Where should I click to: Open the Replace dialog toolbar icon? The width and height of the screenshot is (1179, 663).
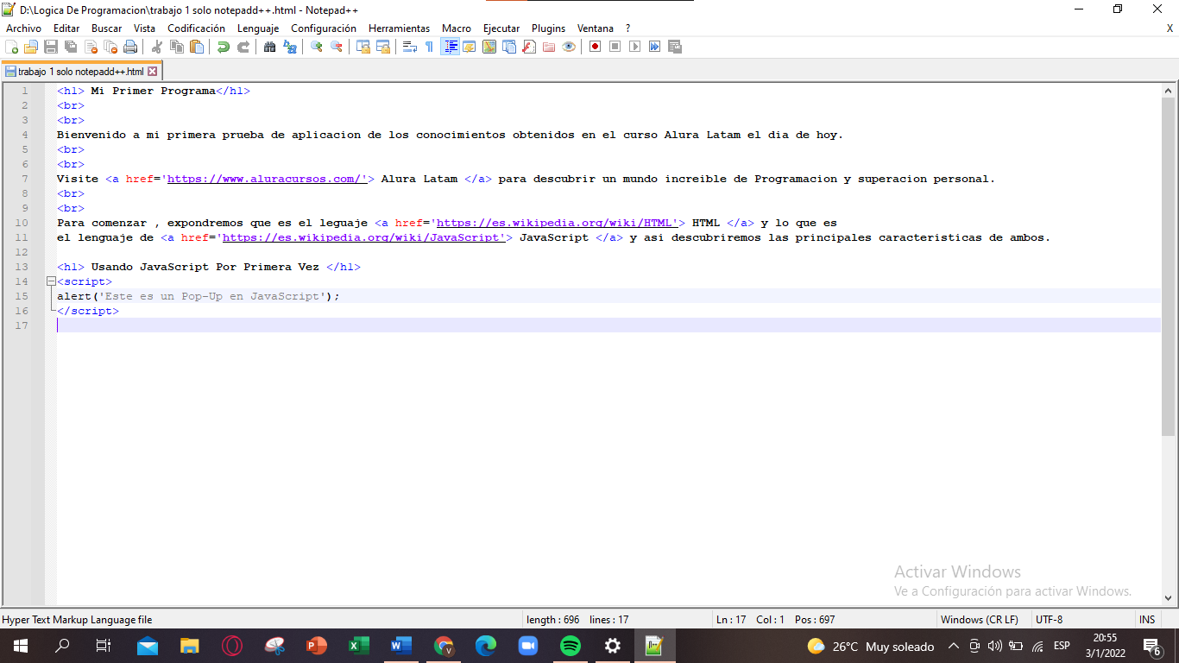(290, 47)
